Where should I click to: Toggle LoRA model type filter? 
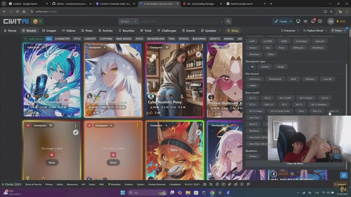click(x=252, y=41)
